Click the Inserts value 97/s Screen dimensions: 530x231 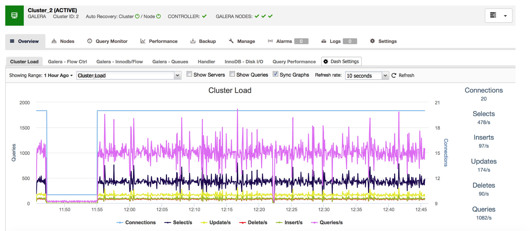484,146
